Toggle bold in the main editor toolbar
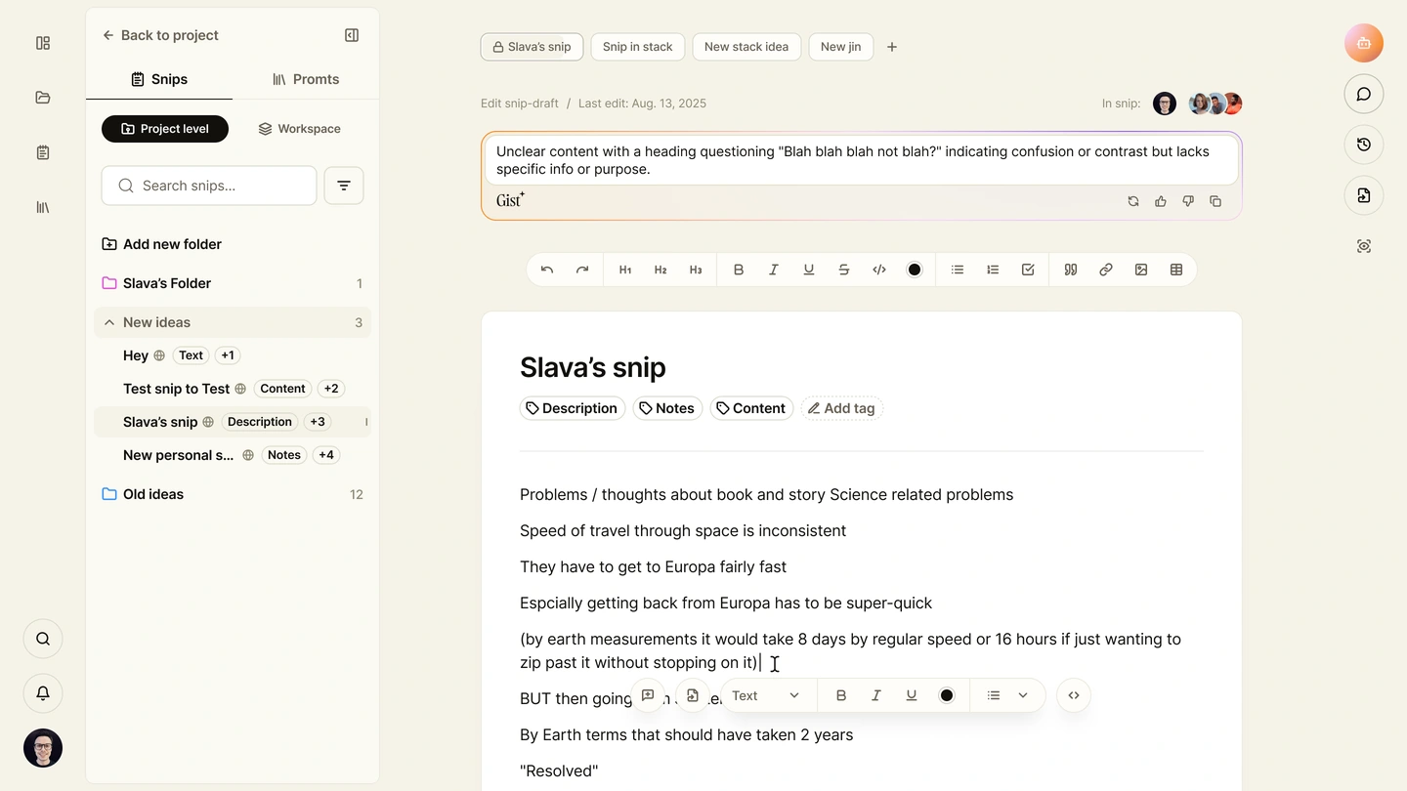Image resolution: width=1407 pixels, height=791 pixels. coord(739,270)
